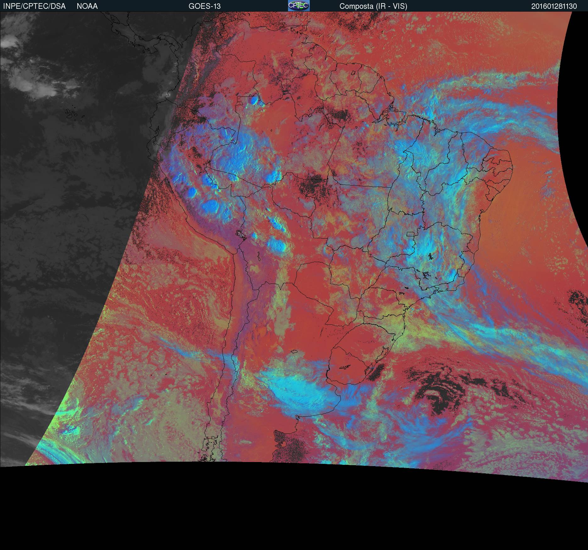Select the INPE/CPTEC/DSA header text
Image resolution: width=588 pixels, height=550 pixels.
tap(34, 6)
